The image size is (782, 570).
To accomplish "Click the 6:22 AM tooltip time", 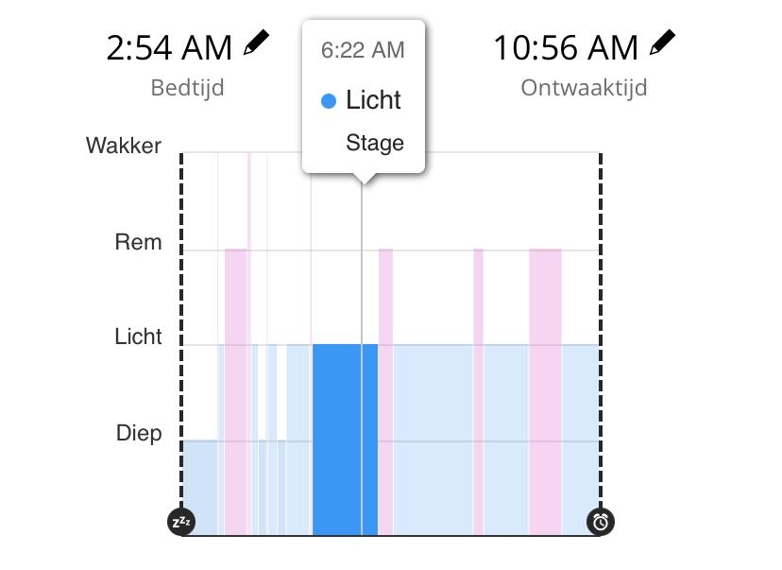I will tap(363, 50).
